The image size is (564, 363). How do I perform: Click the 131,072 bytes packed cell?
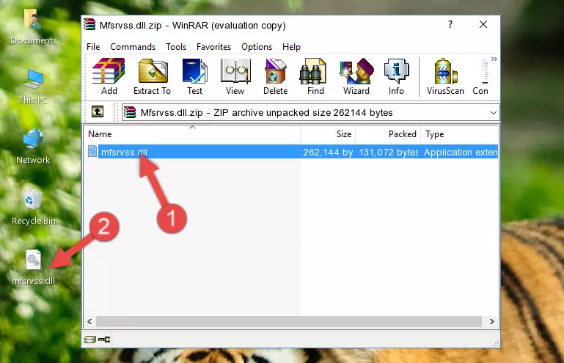pos(389,153)
